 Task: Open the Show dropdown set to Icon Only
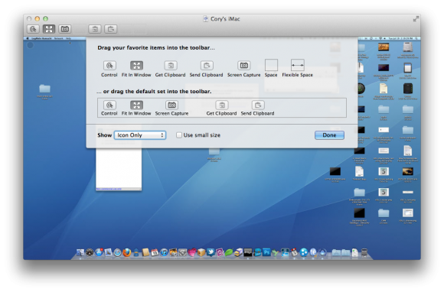click(x=140, y=135)
